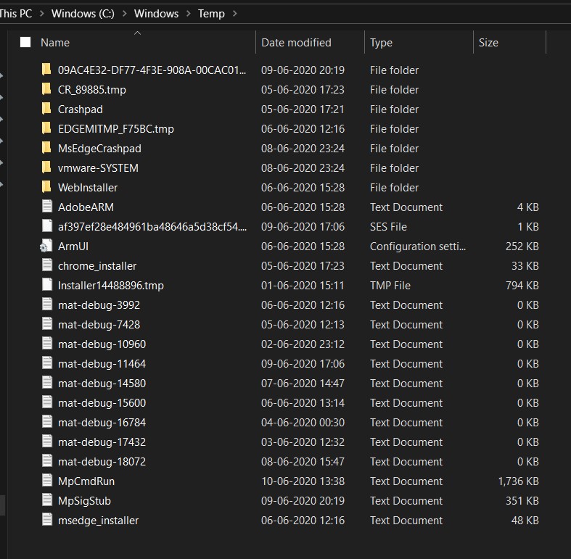Image resolution: width=571 pixels, height=559 pixels.
Task: Select Temp in the address path
Action: pyautogui.click(x=211, y=14)
